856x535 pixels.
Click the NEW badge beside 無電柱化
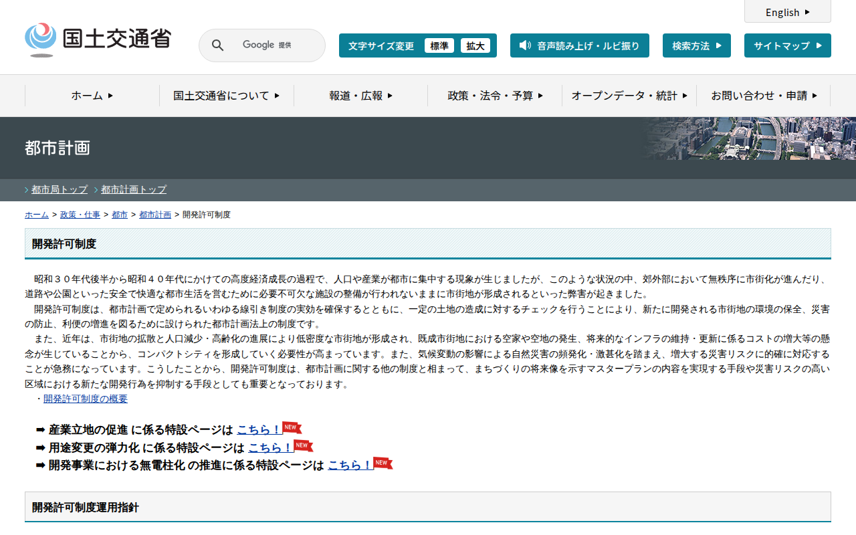point(383,463)
